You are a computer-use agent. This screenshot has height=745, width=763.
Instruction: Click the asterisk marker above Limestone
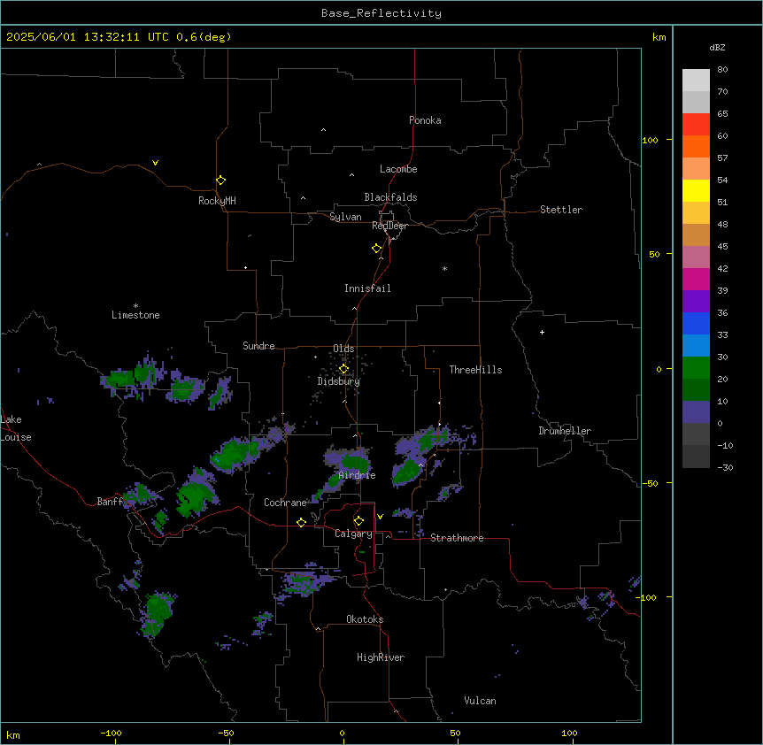(135, 306)
